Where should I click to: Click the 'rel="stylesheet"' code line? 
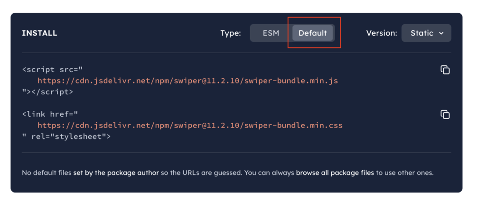(x=66, y=137)
